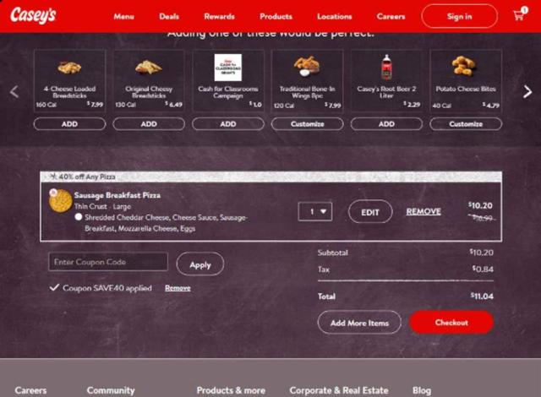The image size is (541, 397).
Task: Click the Sign in button
Action: (459, 16)
